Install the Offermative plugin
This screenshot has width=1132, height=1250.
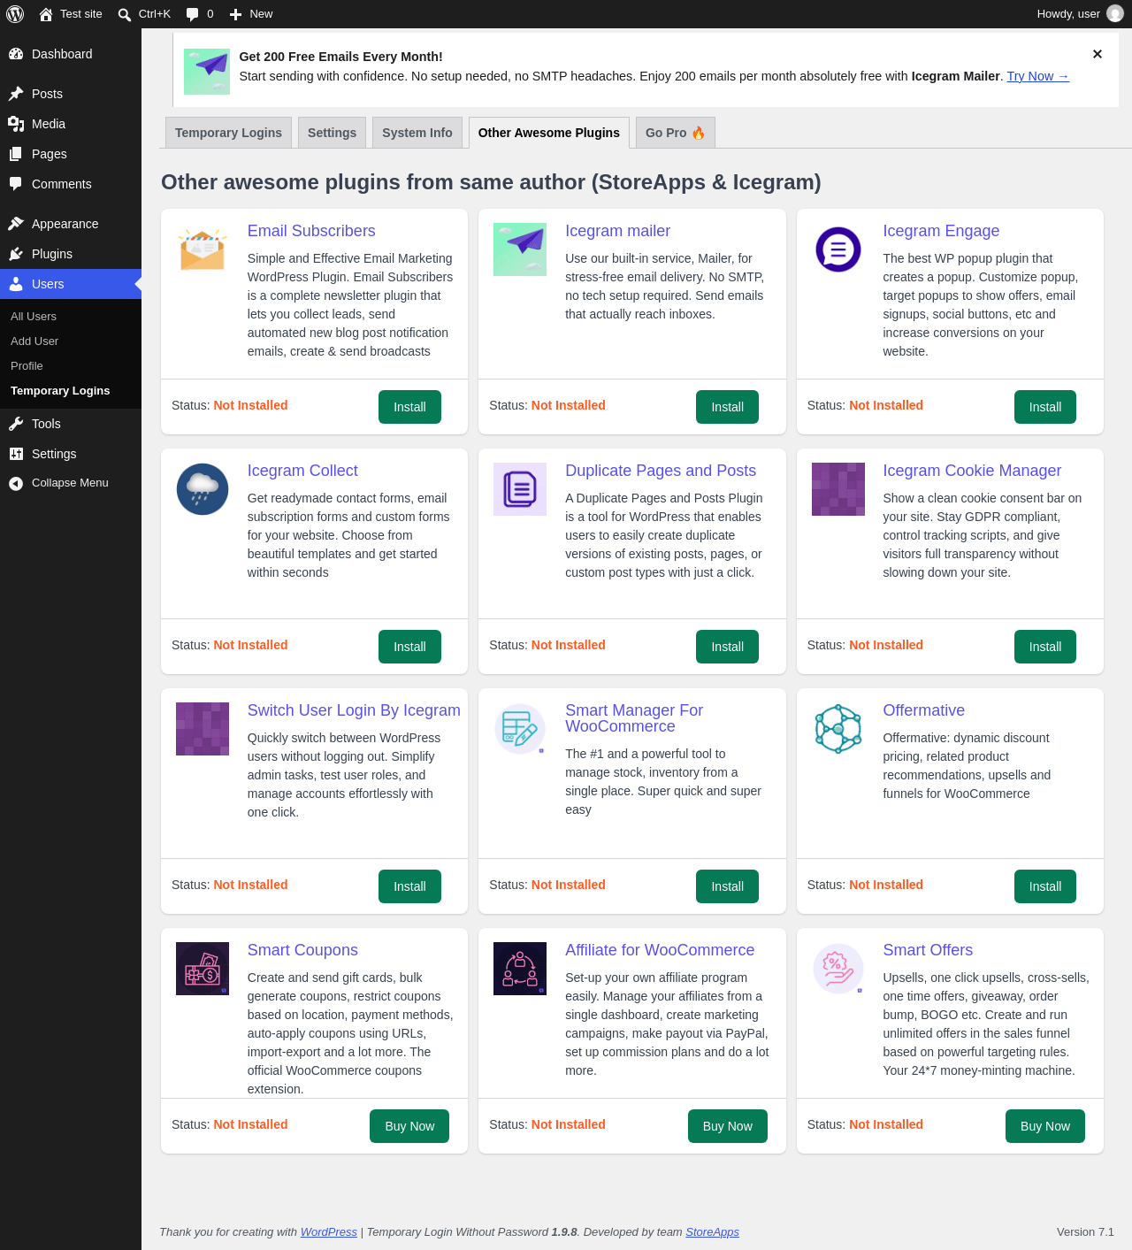[1045, 886]
